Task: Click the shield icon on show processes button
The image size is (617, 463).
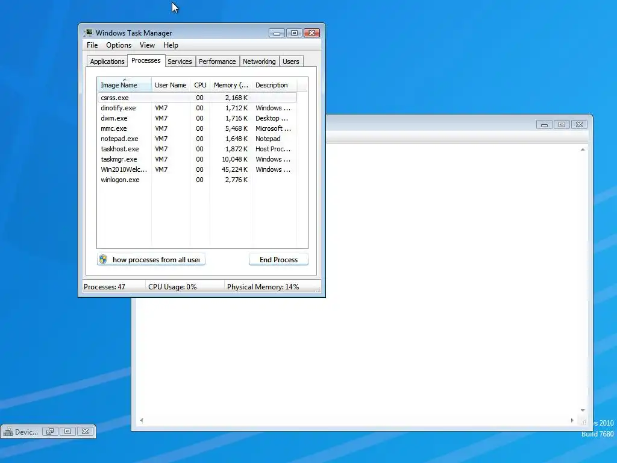Action: (x=103, y=259)
